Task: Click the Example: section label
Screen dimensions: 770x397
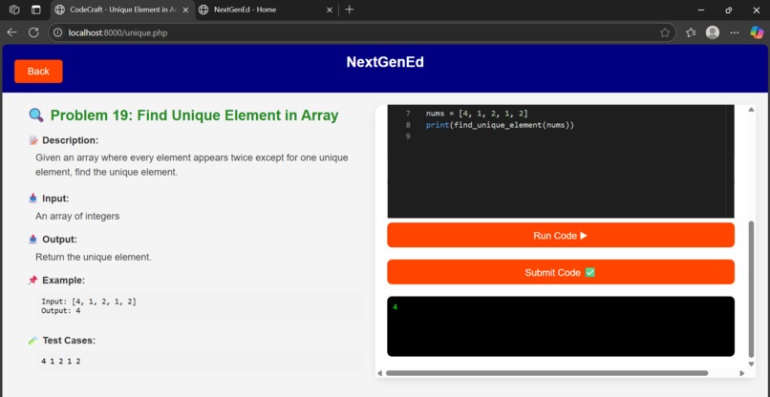Action: [63, 281]
